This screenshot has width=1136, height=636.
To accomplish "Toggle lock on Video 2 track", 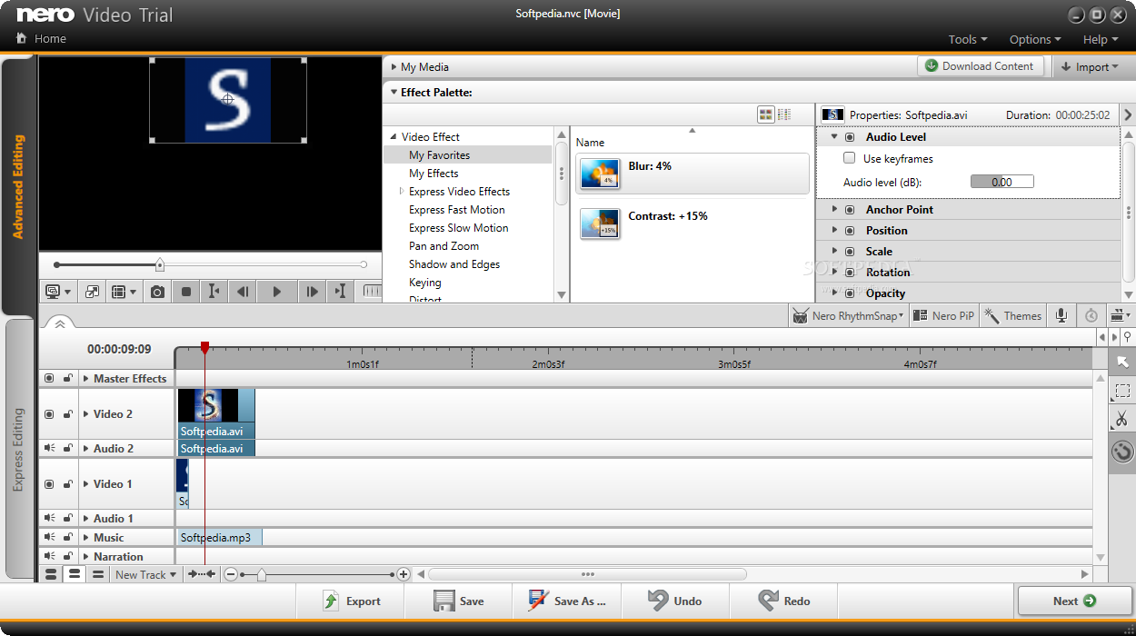I will tap(68, 413).
